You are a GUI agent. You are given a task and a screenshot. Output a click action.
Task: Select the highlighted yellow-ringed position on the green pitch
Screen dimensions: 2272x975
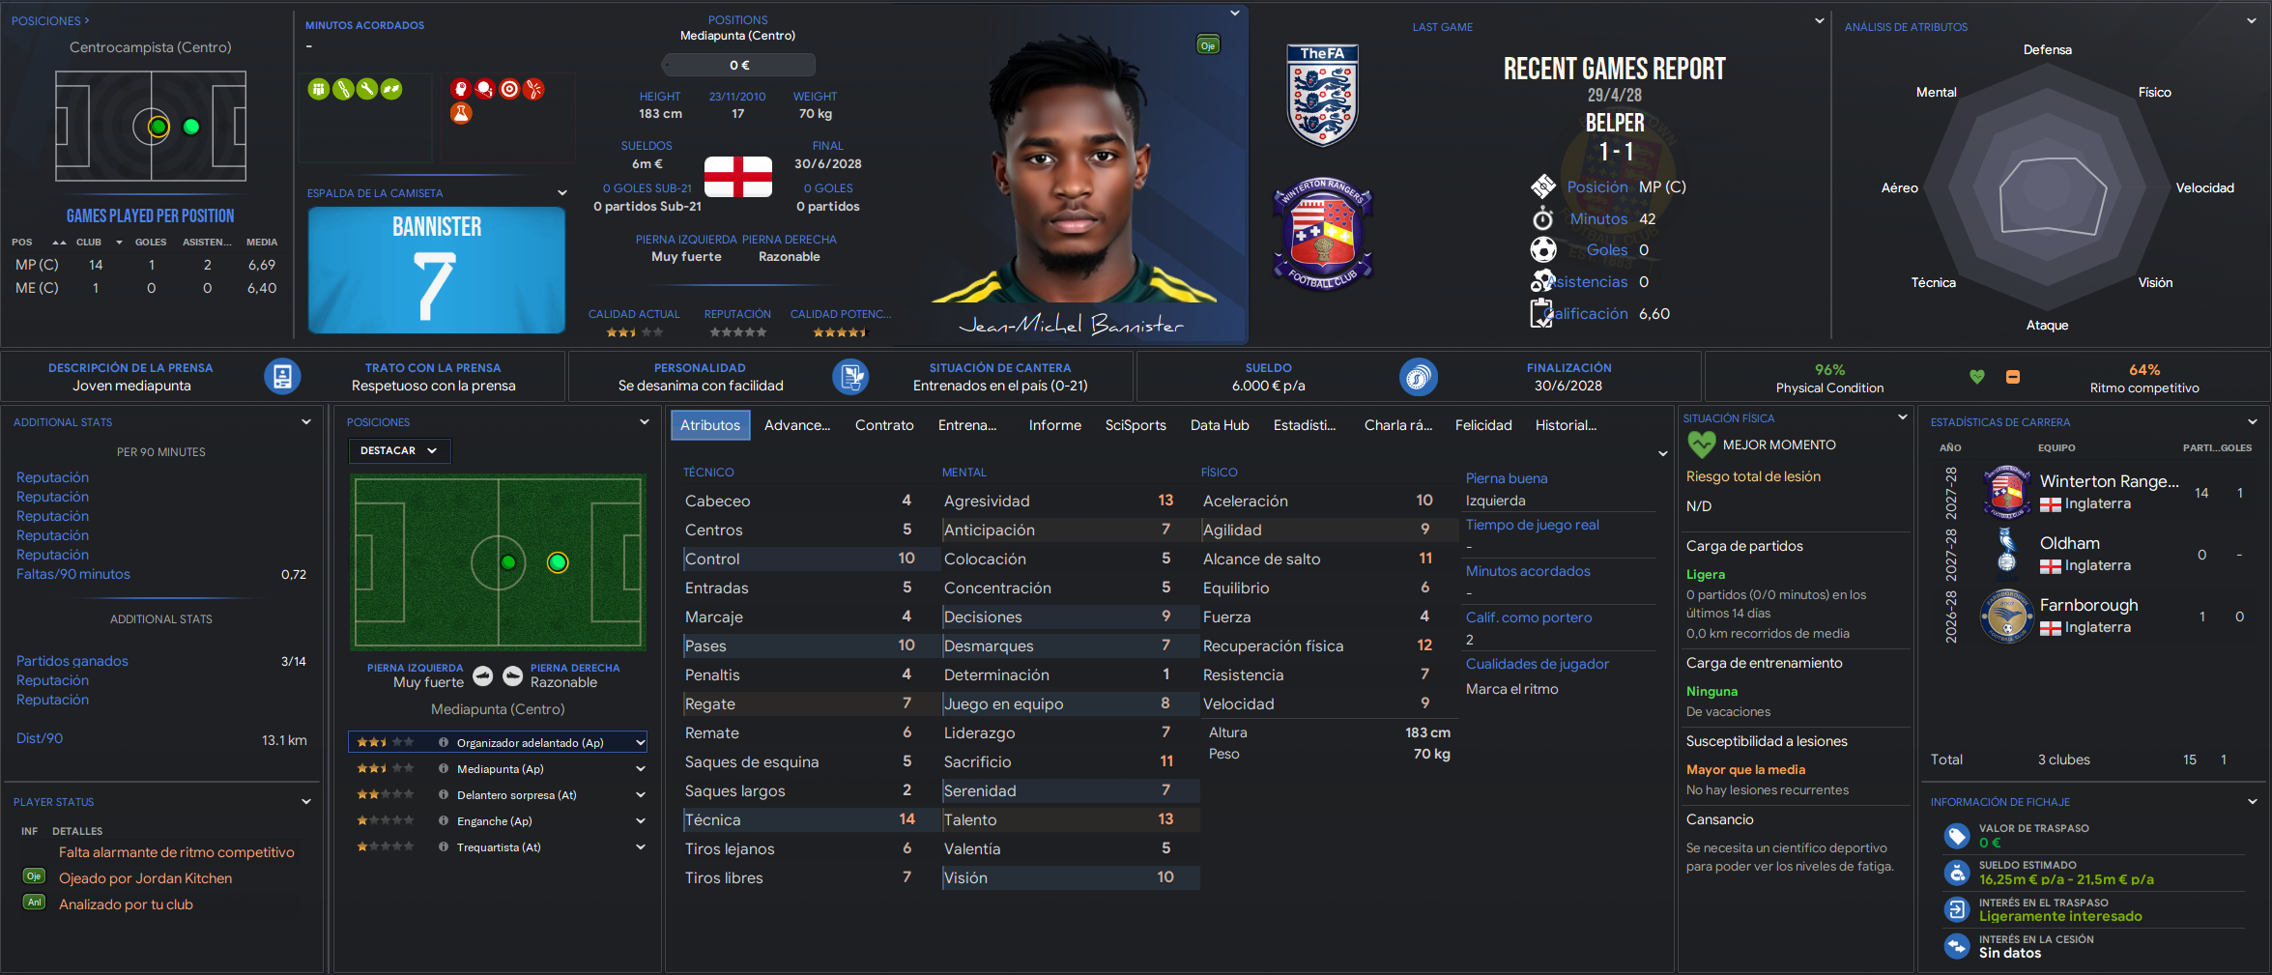(558, 562)
